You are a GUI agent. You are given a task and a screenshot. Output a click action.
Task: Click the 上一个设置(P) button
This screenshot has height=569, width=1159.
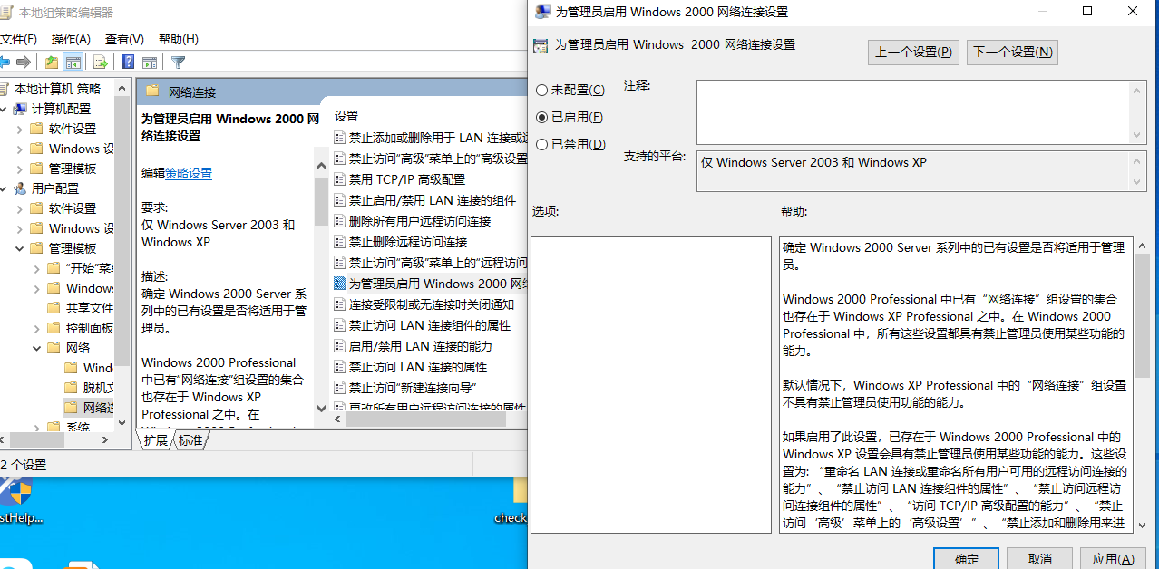point(913,53)
